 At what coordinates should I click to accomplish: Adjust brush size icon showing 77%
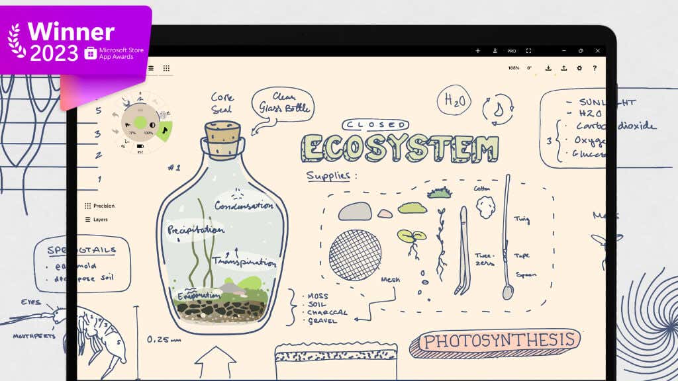pyautogui.click(x=128, y=125)
